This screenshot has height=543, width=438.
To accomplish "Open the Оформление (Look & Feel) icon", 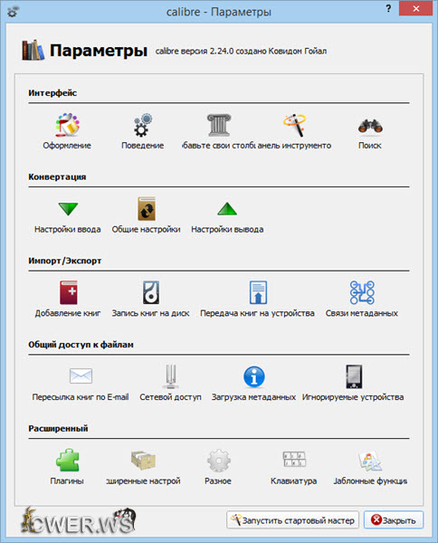I will [x=67, y=125].
